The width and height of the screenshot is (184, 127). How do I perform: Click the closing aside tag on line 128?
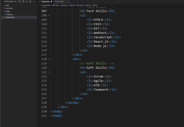(72, 103)
